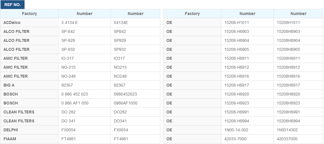
Task: Select the SP929 number cell
Action: [135, 40]
